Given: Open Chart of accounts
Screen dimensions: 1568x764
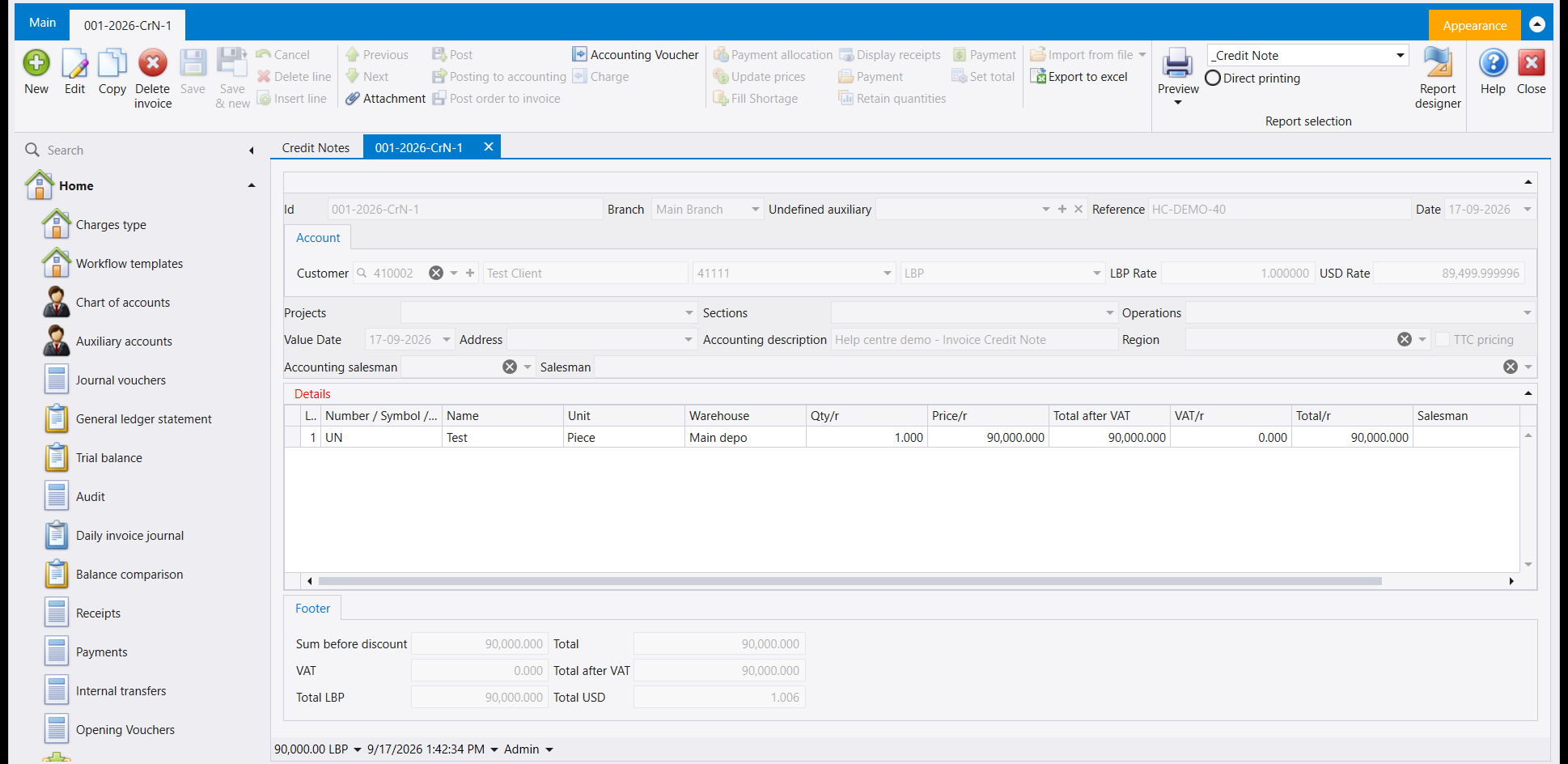Looking at the screenshot, I should [x=123, y=303].
